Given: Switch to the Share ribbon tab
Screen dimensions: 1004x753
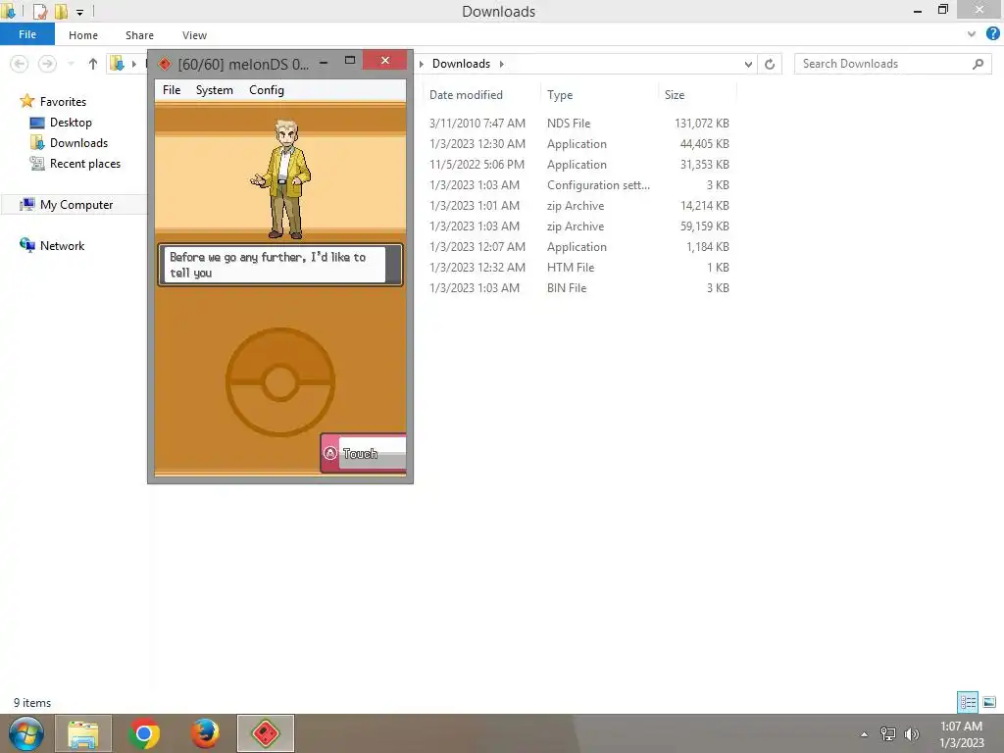Looking at the screenshot, I should click(x=139, y=35).
